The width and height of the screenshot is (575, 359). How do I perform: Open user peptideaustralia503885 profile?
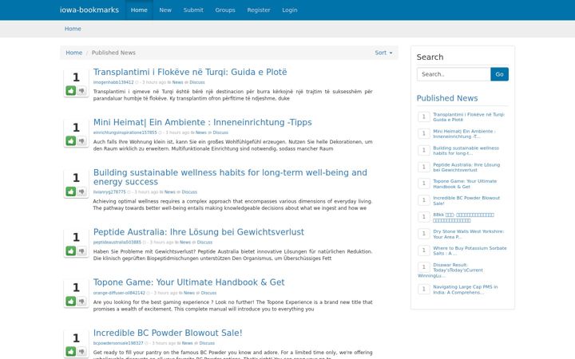(117, 243)
